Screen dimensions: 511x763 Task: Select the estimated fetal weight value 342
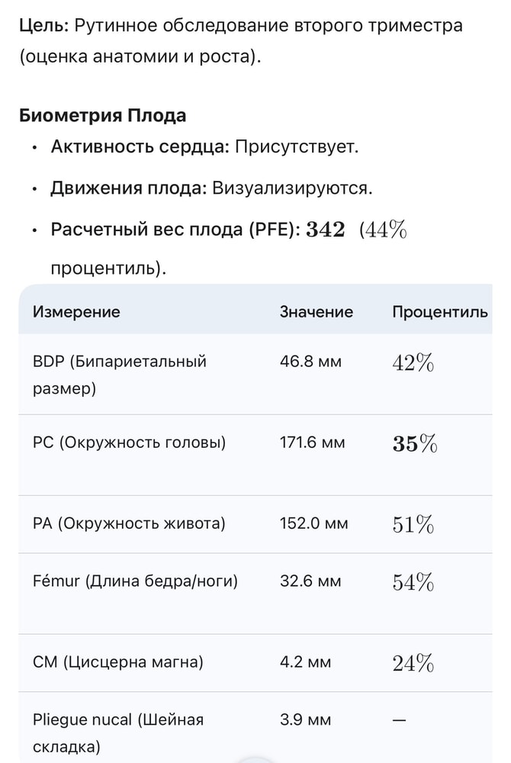coord(325,230)
